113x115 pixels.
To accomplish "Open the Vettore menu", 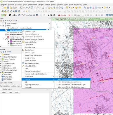I will pos(47,5).
